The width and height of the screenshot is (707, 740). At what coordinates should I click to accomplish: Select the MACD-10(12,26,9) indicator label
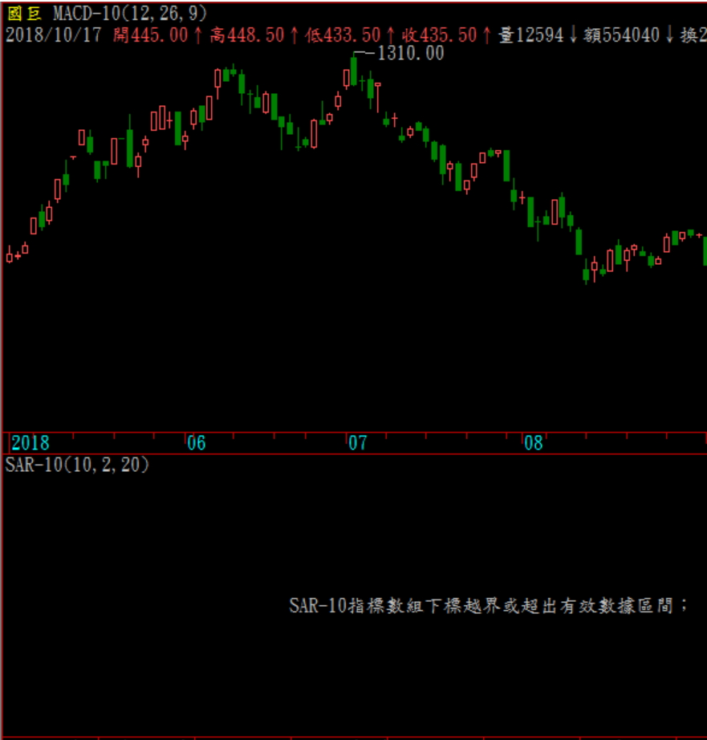tap(130, 13)
